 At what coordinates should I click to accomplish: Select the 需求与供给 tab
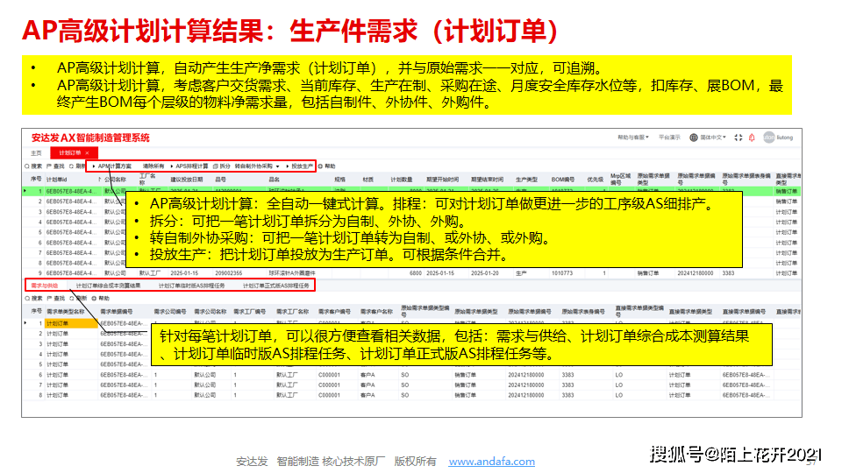pos(45,286)
